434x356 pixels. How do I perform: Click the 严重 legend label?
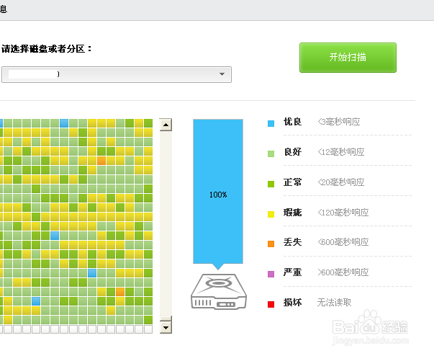point(292,272)
